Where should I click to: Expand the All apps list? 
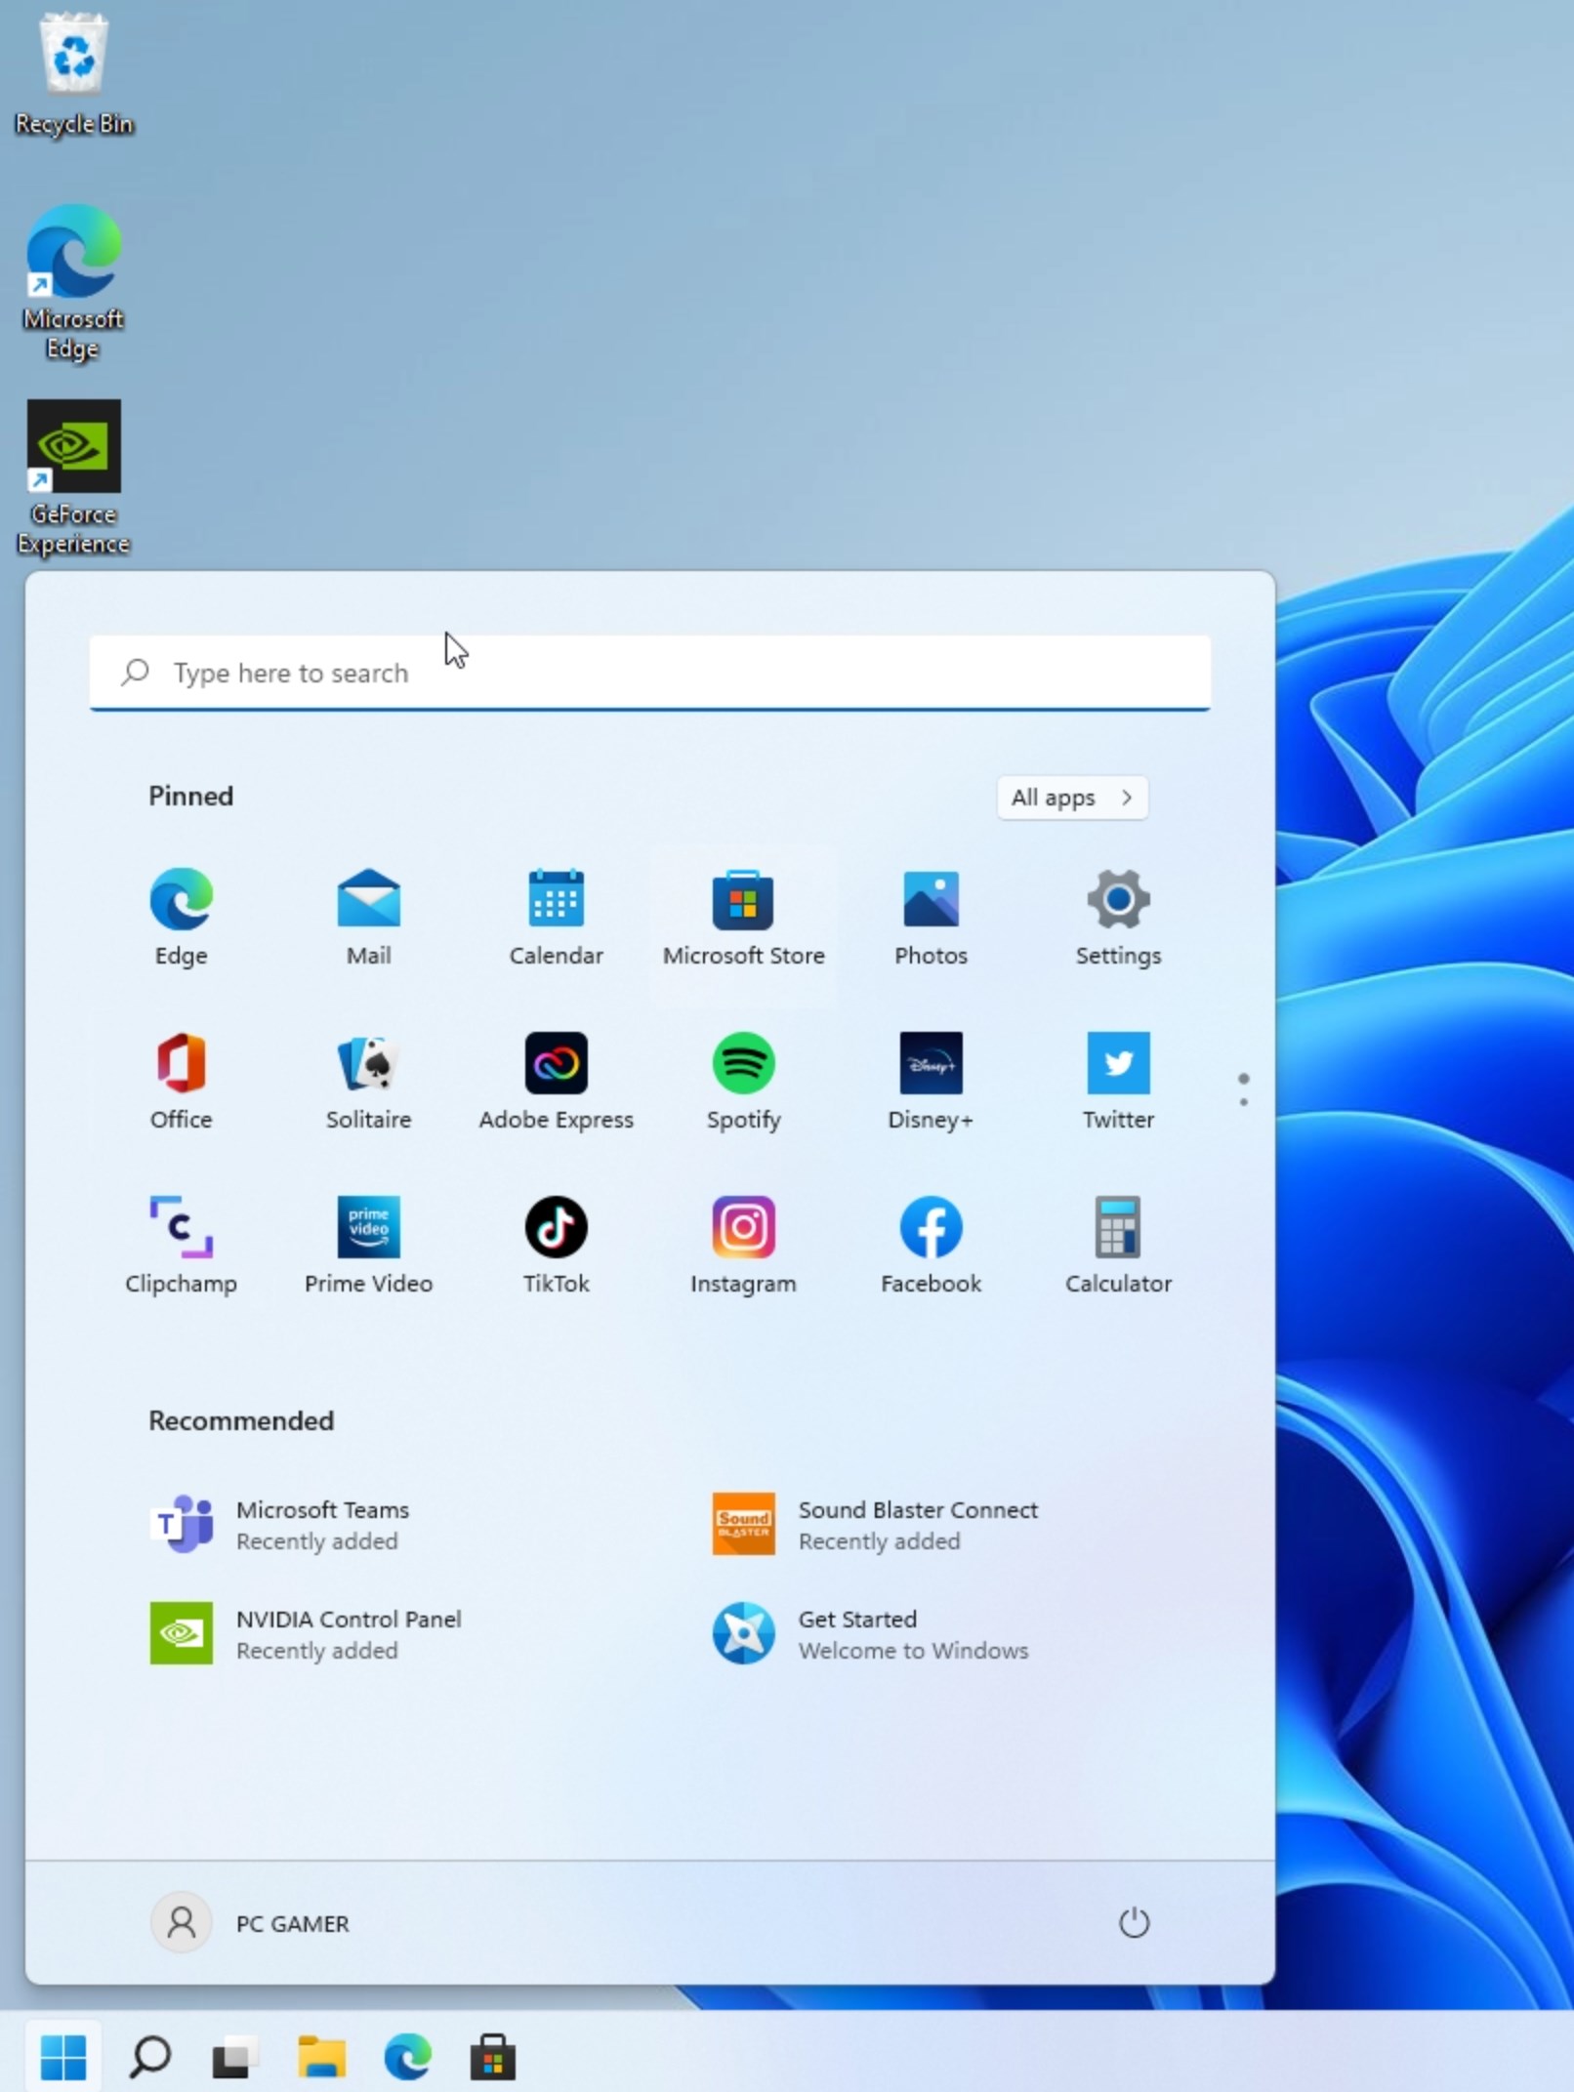[x=1072, y=798]
